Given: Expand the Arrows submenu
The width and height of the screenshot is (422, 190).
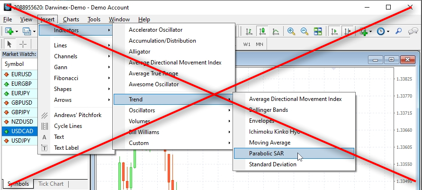Looking at the screenshot, I should (76, 100).
